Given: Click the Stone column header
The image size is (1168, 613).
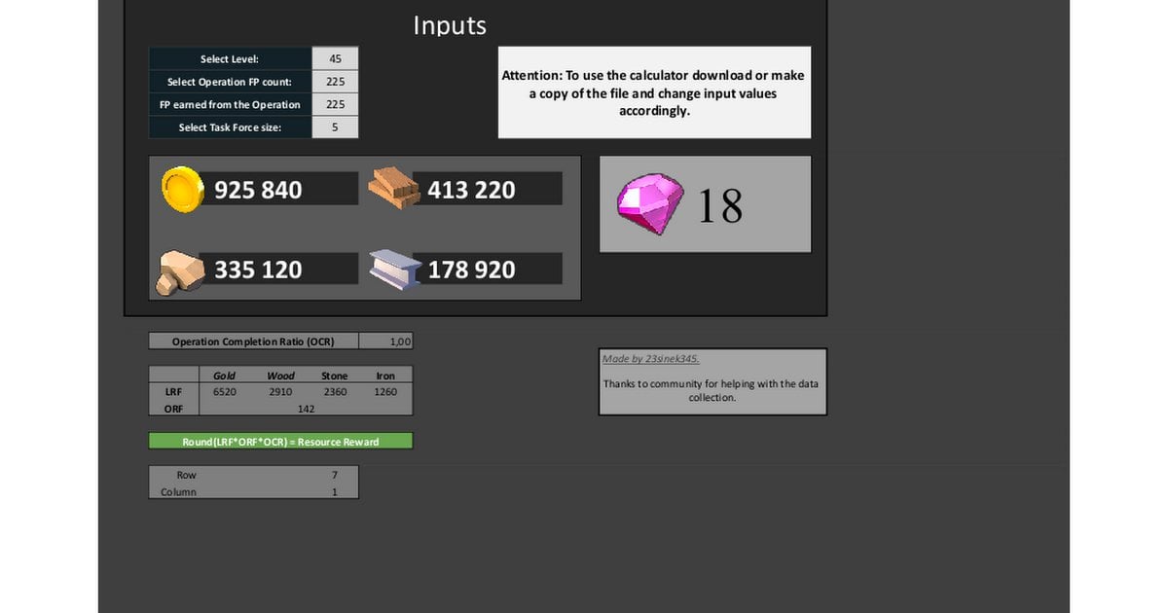Looking at the screenshot, I should click(334, 376).
